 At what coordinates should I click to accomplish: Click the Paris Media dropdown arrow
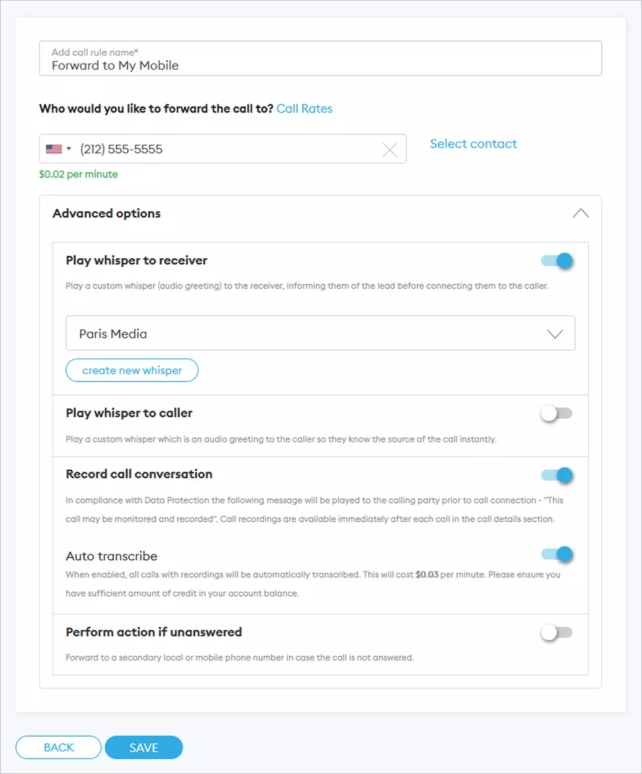pos(555,334)
